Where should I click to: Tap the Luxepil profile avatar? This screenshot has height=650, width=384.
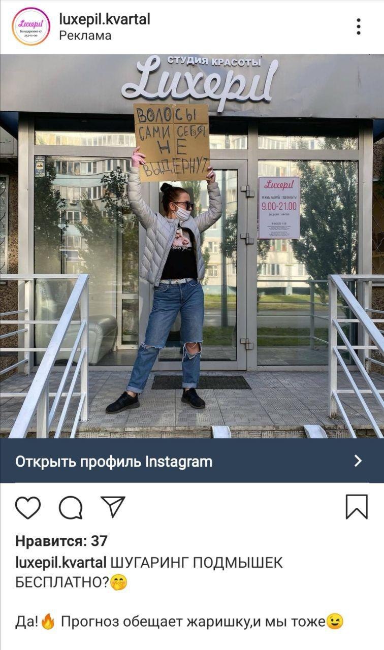click(x=31, y=27)
